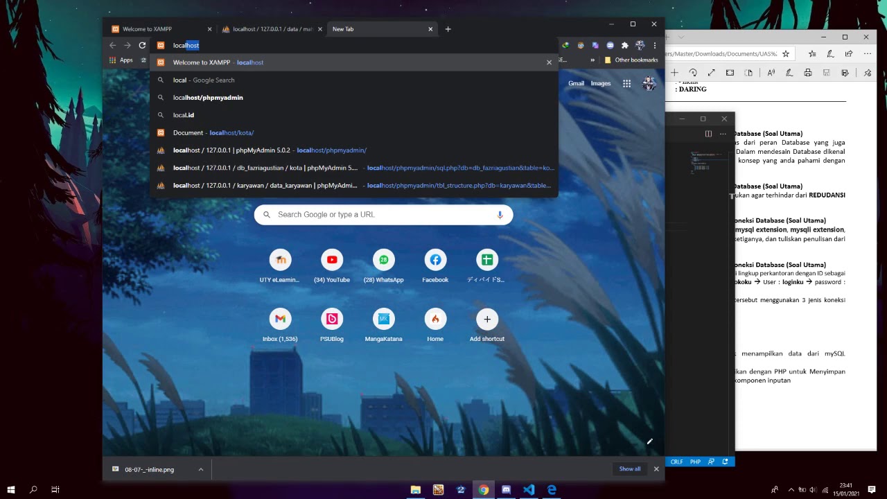Rotate the PDF in Edge

(x=692, y=73)
